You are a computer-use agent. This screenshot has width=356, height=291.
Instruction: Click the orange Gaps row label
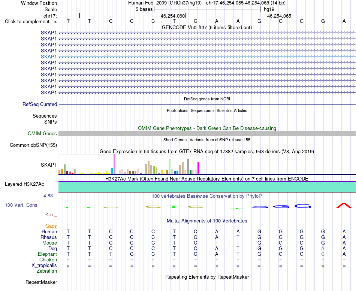tap(51, 226)
